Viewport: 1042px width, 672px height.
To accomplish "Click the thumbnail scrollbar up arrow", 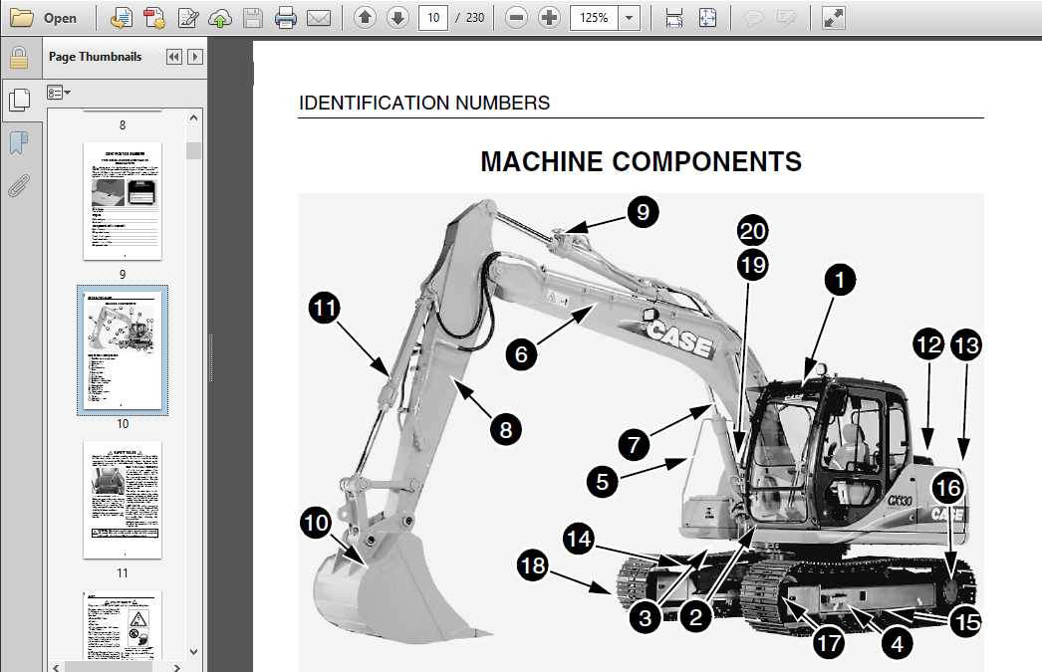I will [193, 117].
